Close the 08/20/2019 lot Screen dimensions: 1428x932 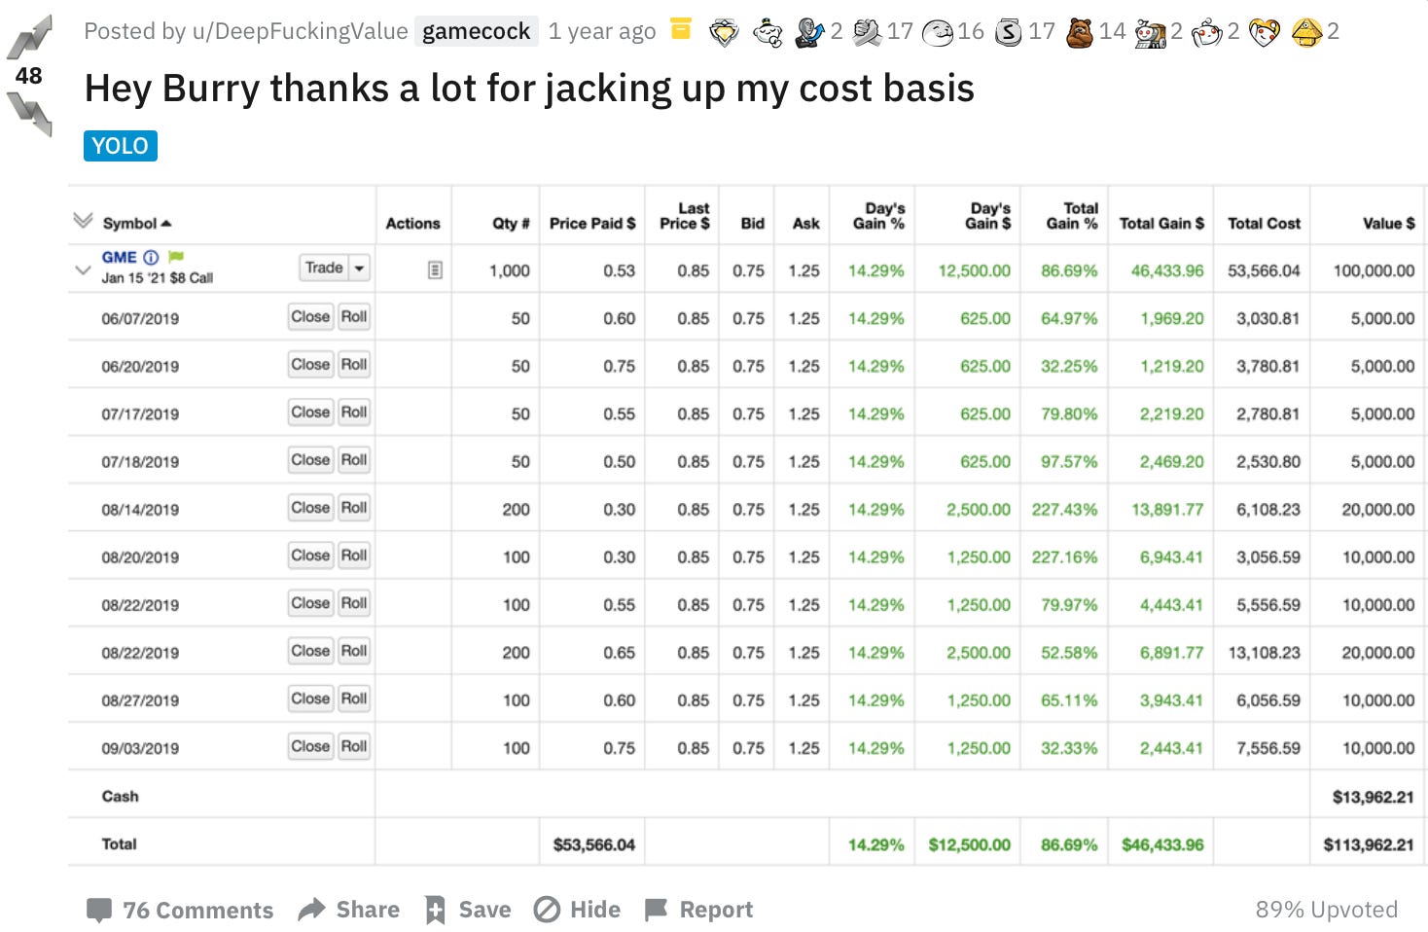pos(310,555)
